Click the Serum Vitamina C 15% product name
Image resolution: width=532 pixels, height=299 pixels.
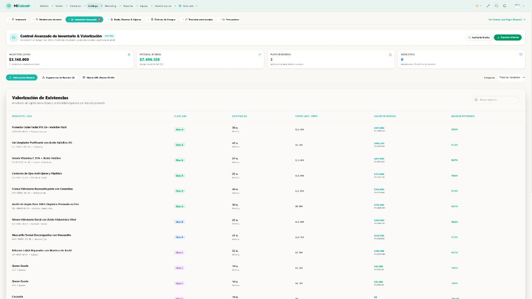click(x=36, y=158)
